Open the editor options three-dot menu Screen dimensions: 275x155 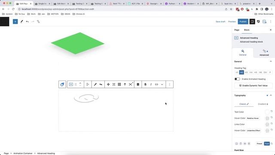point(271,22)
